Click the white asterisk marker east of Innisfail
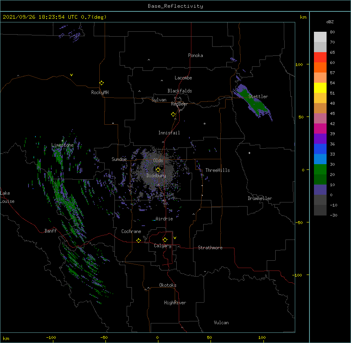351x343 pixels. pyautogui.click(x=204, y=123)
